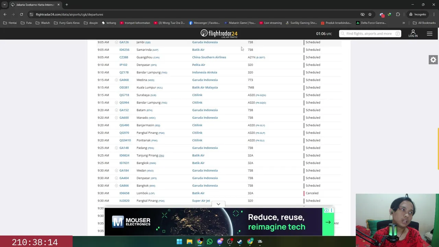This screenshot has height=247, width=439.
Task: Open WhatsApp from the taskbar
Action: (x=210, y=242)
